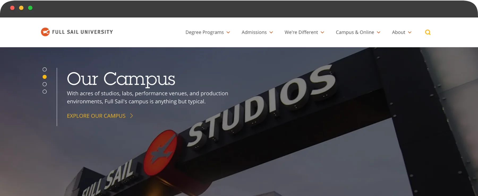Select the third carousel slide dot
Screen dimensions: 478x196
pos(45,84)
